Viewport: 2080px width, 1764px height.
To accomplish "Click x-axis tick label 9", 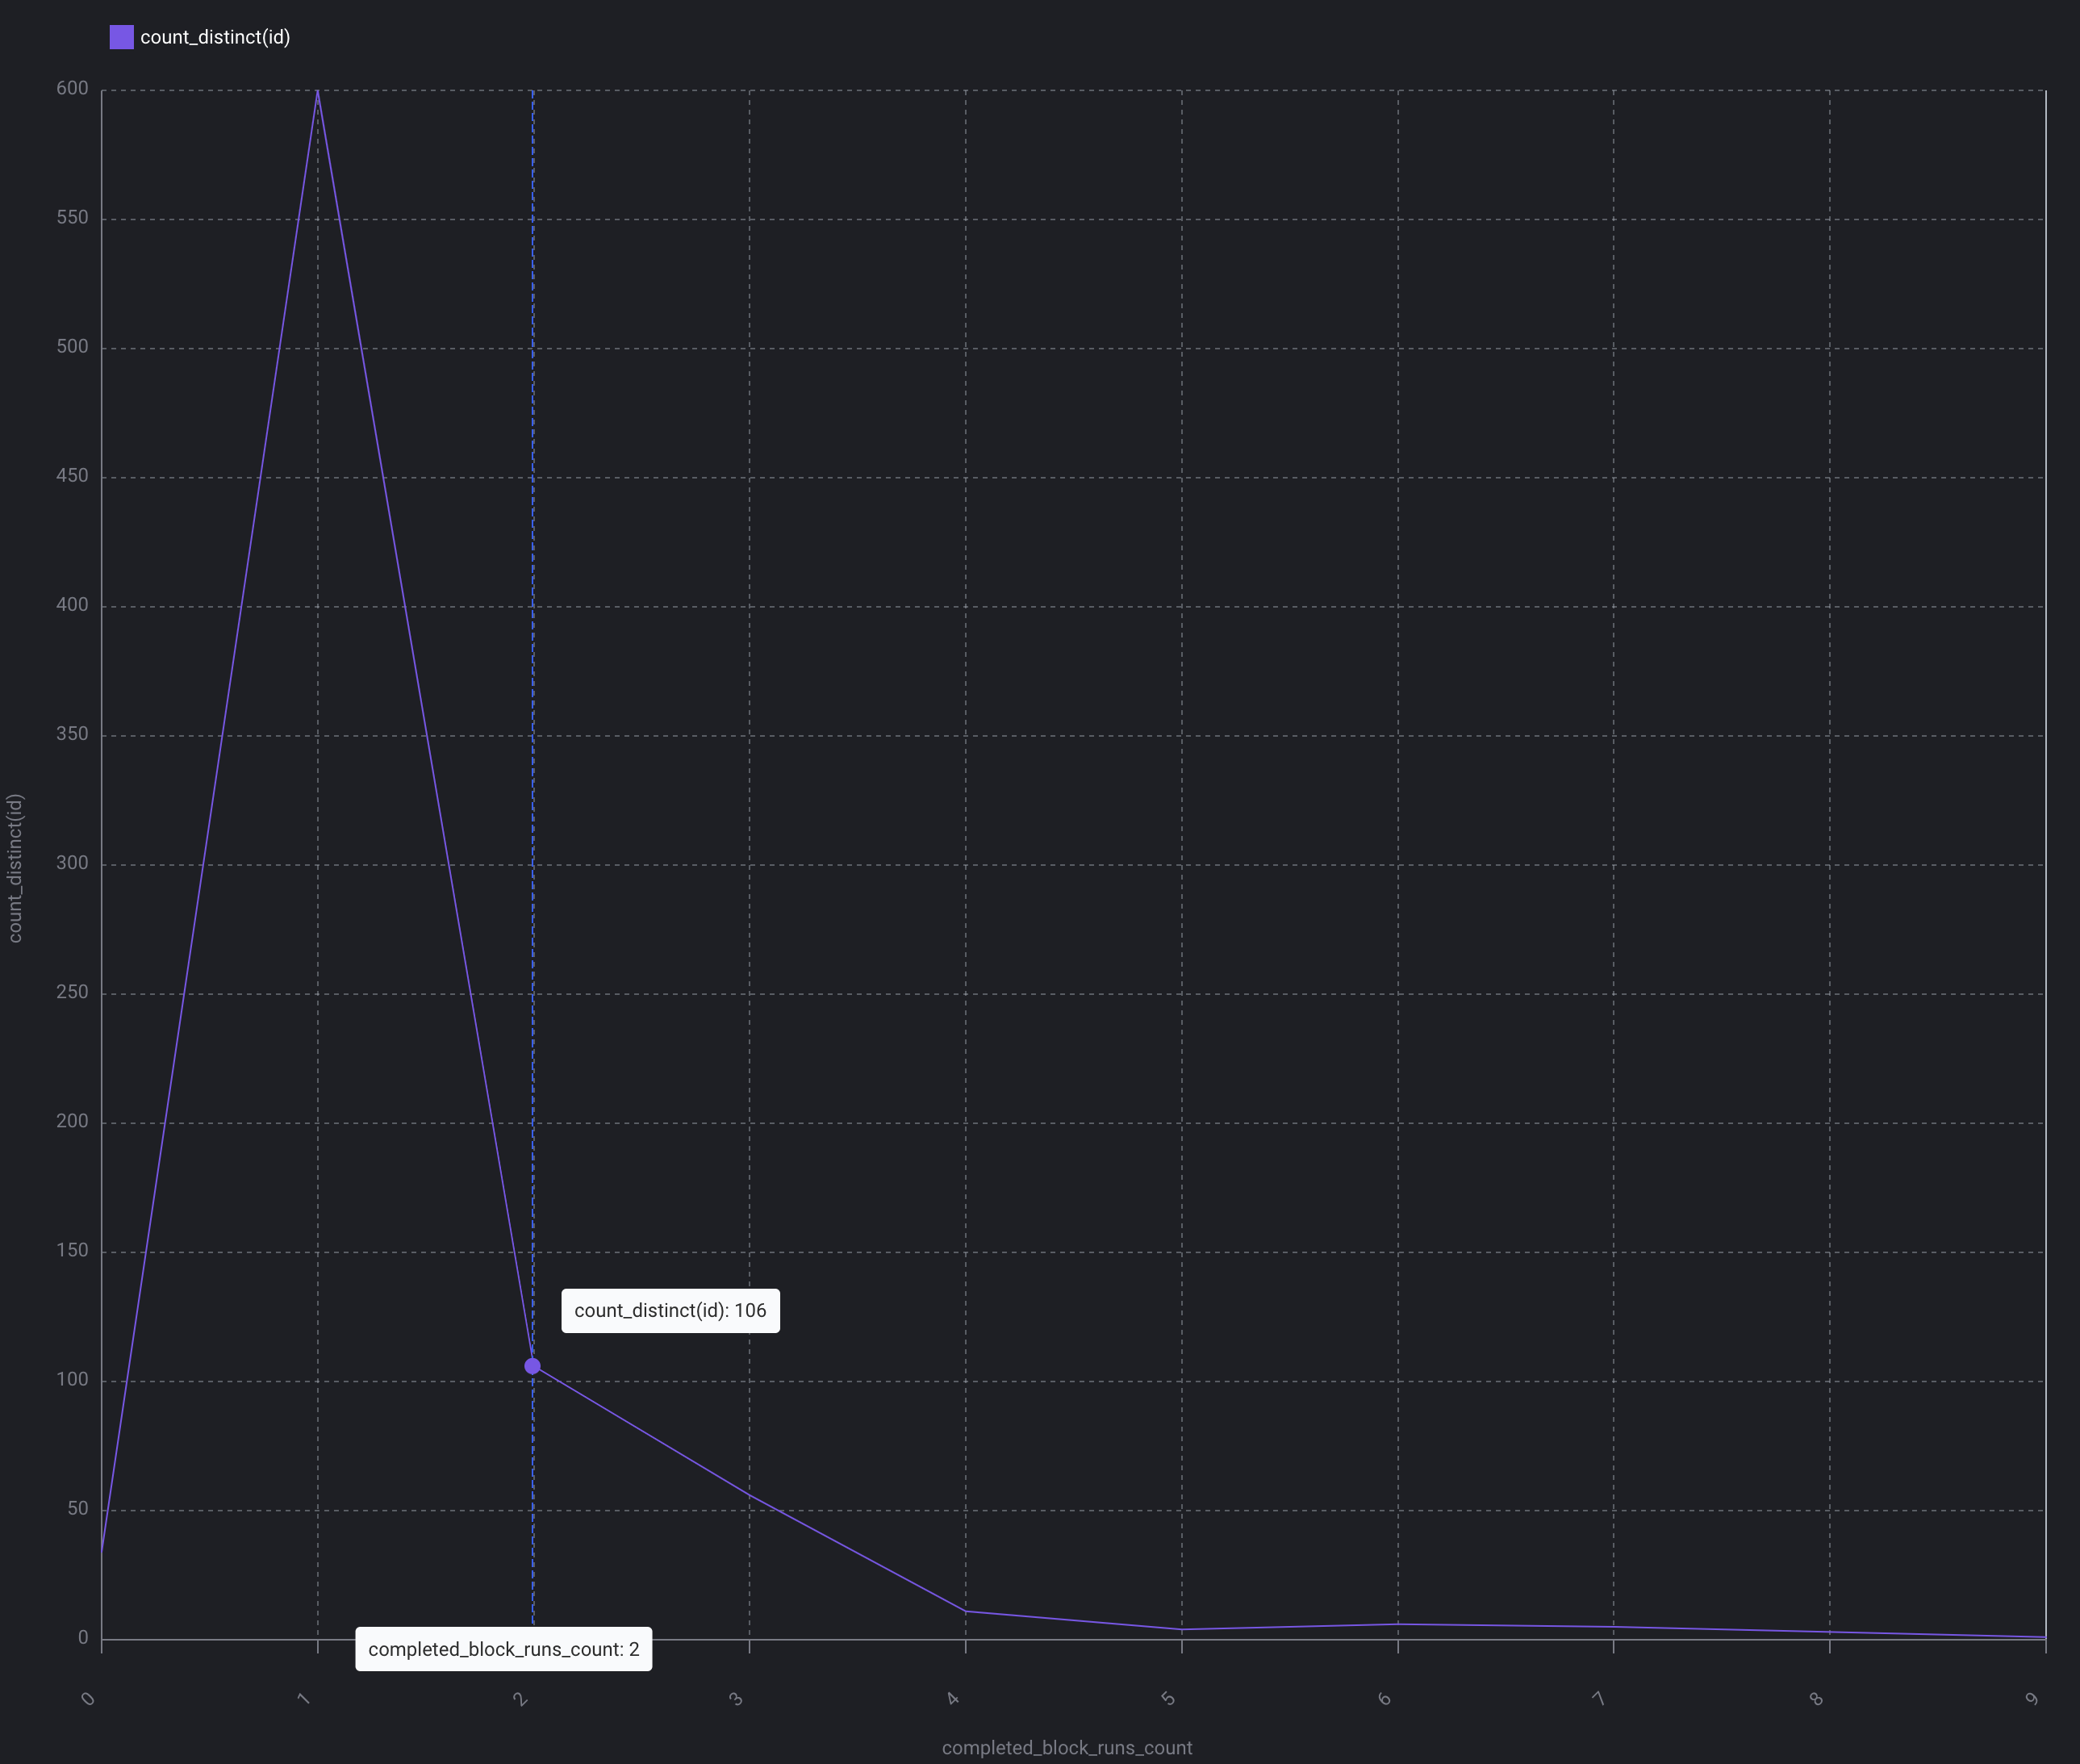I will [x=2032, y=1699].
